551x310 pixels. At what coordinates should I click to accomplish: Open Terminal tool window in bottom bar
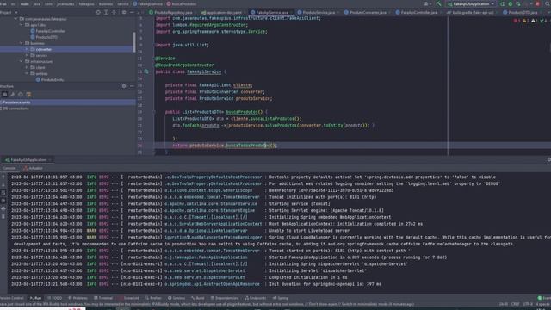tap(103, 298)
